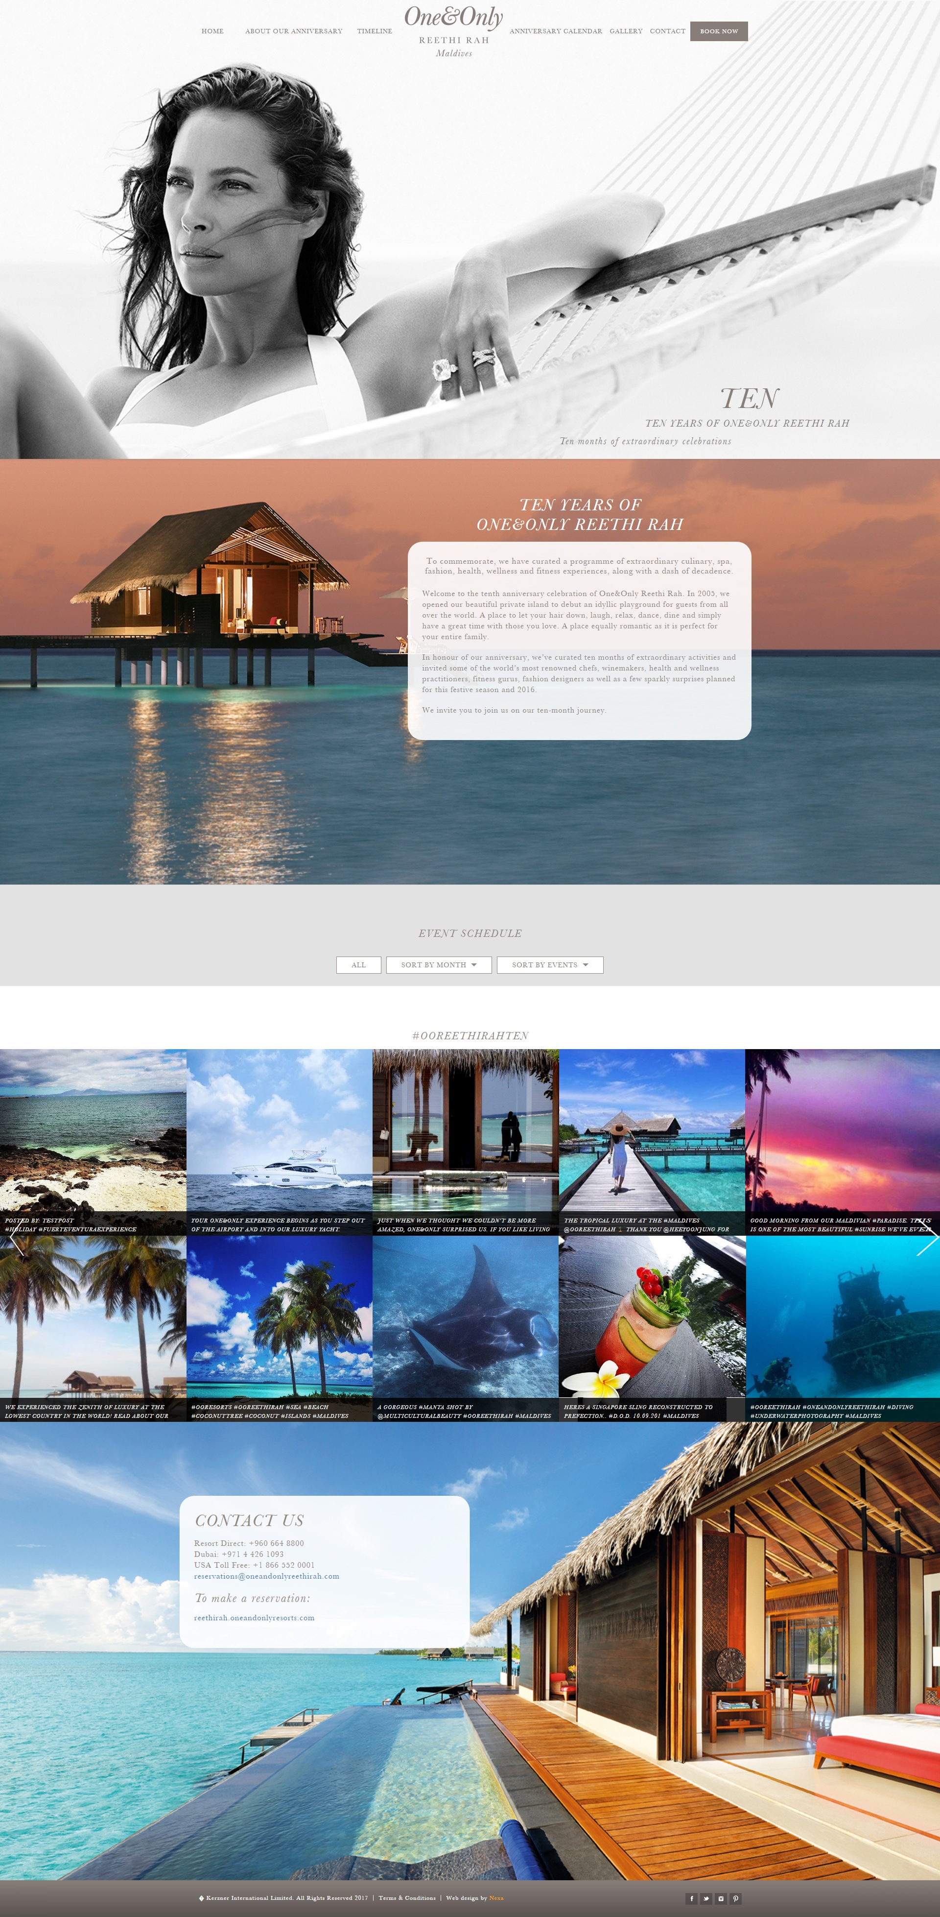Expand the Sort By Month dropdown
This screenshot has width=940, height=1917.
tap(439, 964)
